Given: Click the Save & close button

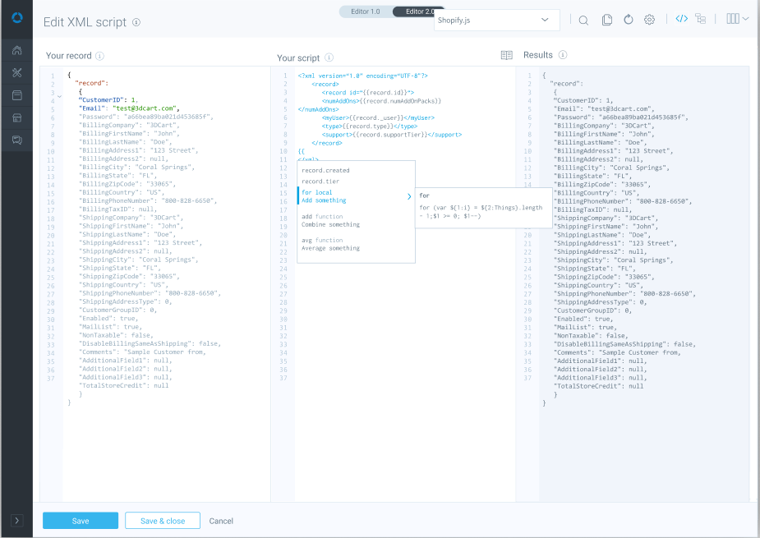Looking at the screenshot, I should click(162, 521).
